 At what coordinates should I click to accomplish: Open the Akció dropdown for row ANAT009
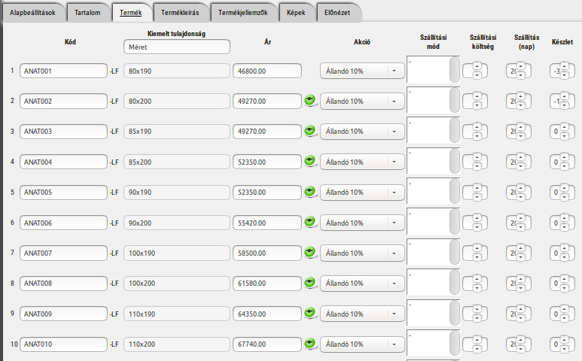[362, 314]
